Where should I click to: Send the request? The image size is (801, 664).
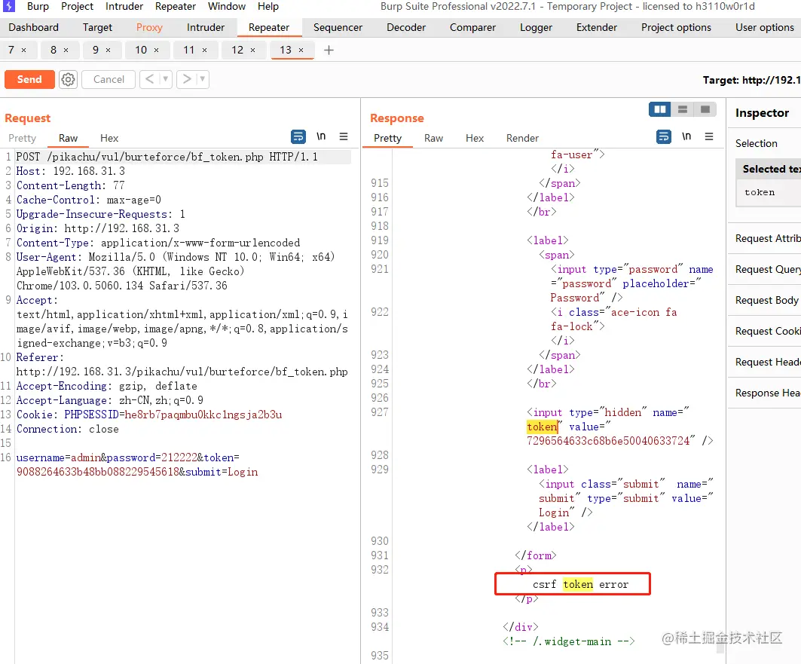pyautogui.click(x=29, y=79)
